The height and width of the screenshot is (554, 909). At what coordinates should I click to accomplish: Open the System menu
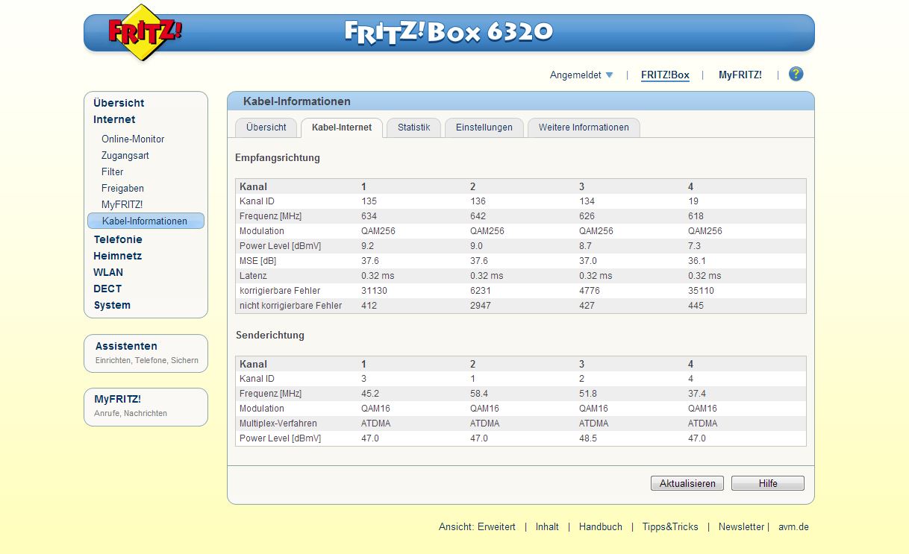[x=112, y=305]
